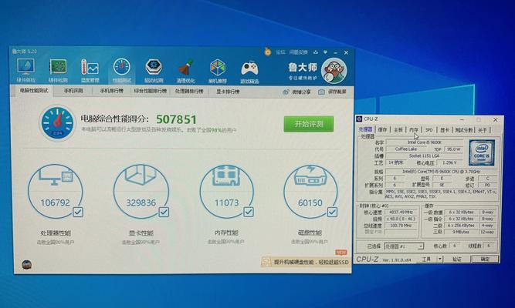Click the overall score 507851

[x=176, y=119]
